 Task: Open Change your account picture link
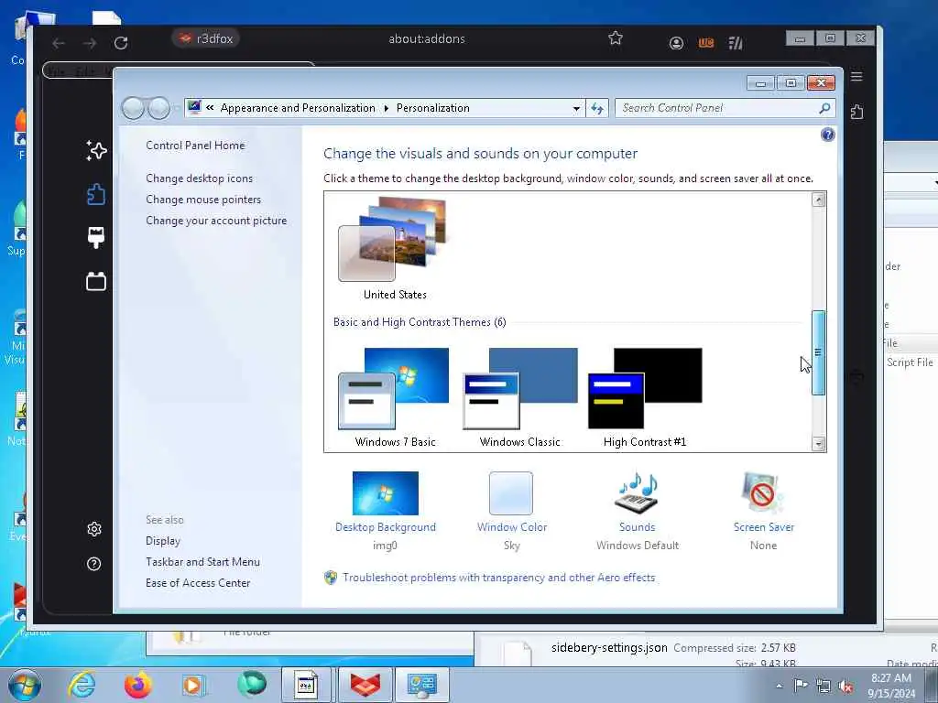pos(216,221)
